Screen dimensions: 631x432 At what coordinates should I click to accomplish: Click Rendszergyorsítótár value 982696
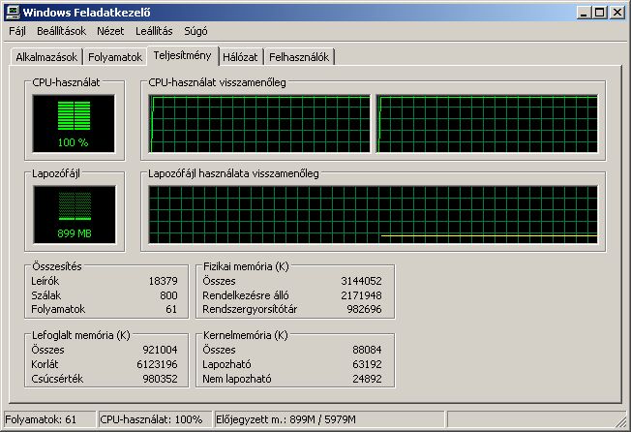(364, 309)
